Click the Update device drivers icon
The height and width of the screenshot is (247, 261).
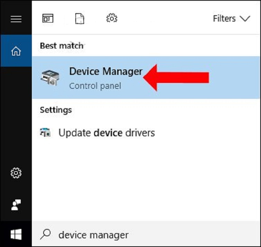(45, 133)
